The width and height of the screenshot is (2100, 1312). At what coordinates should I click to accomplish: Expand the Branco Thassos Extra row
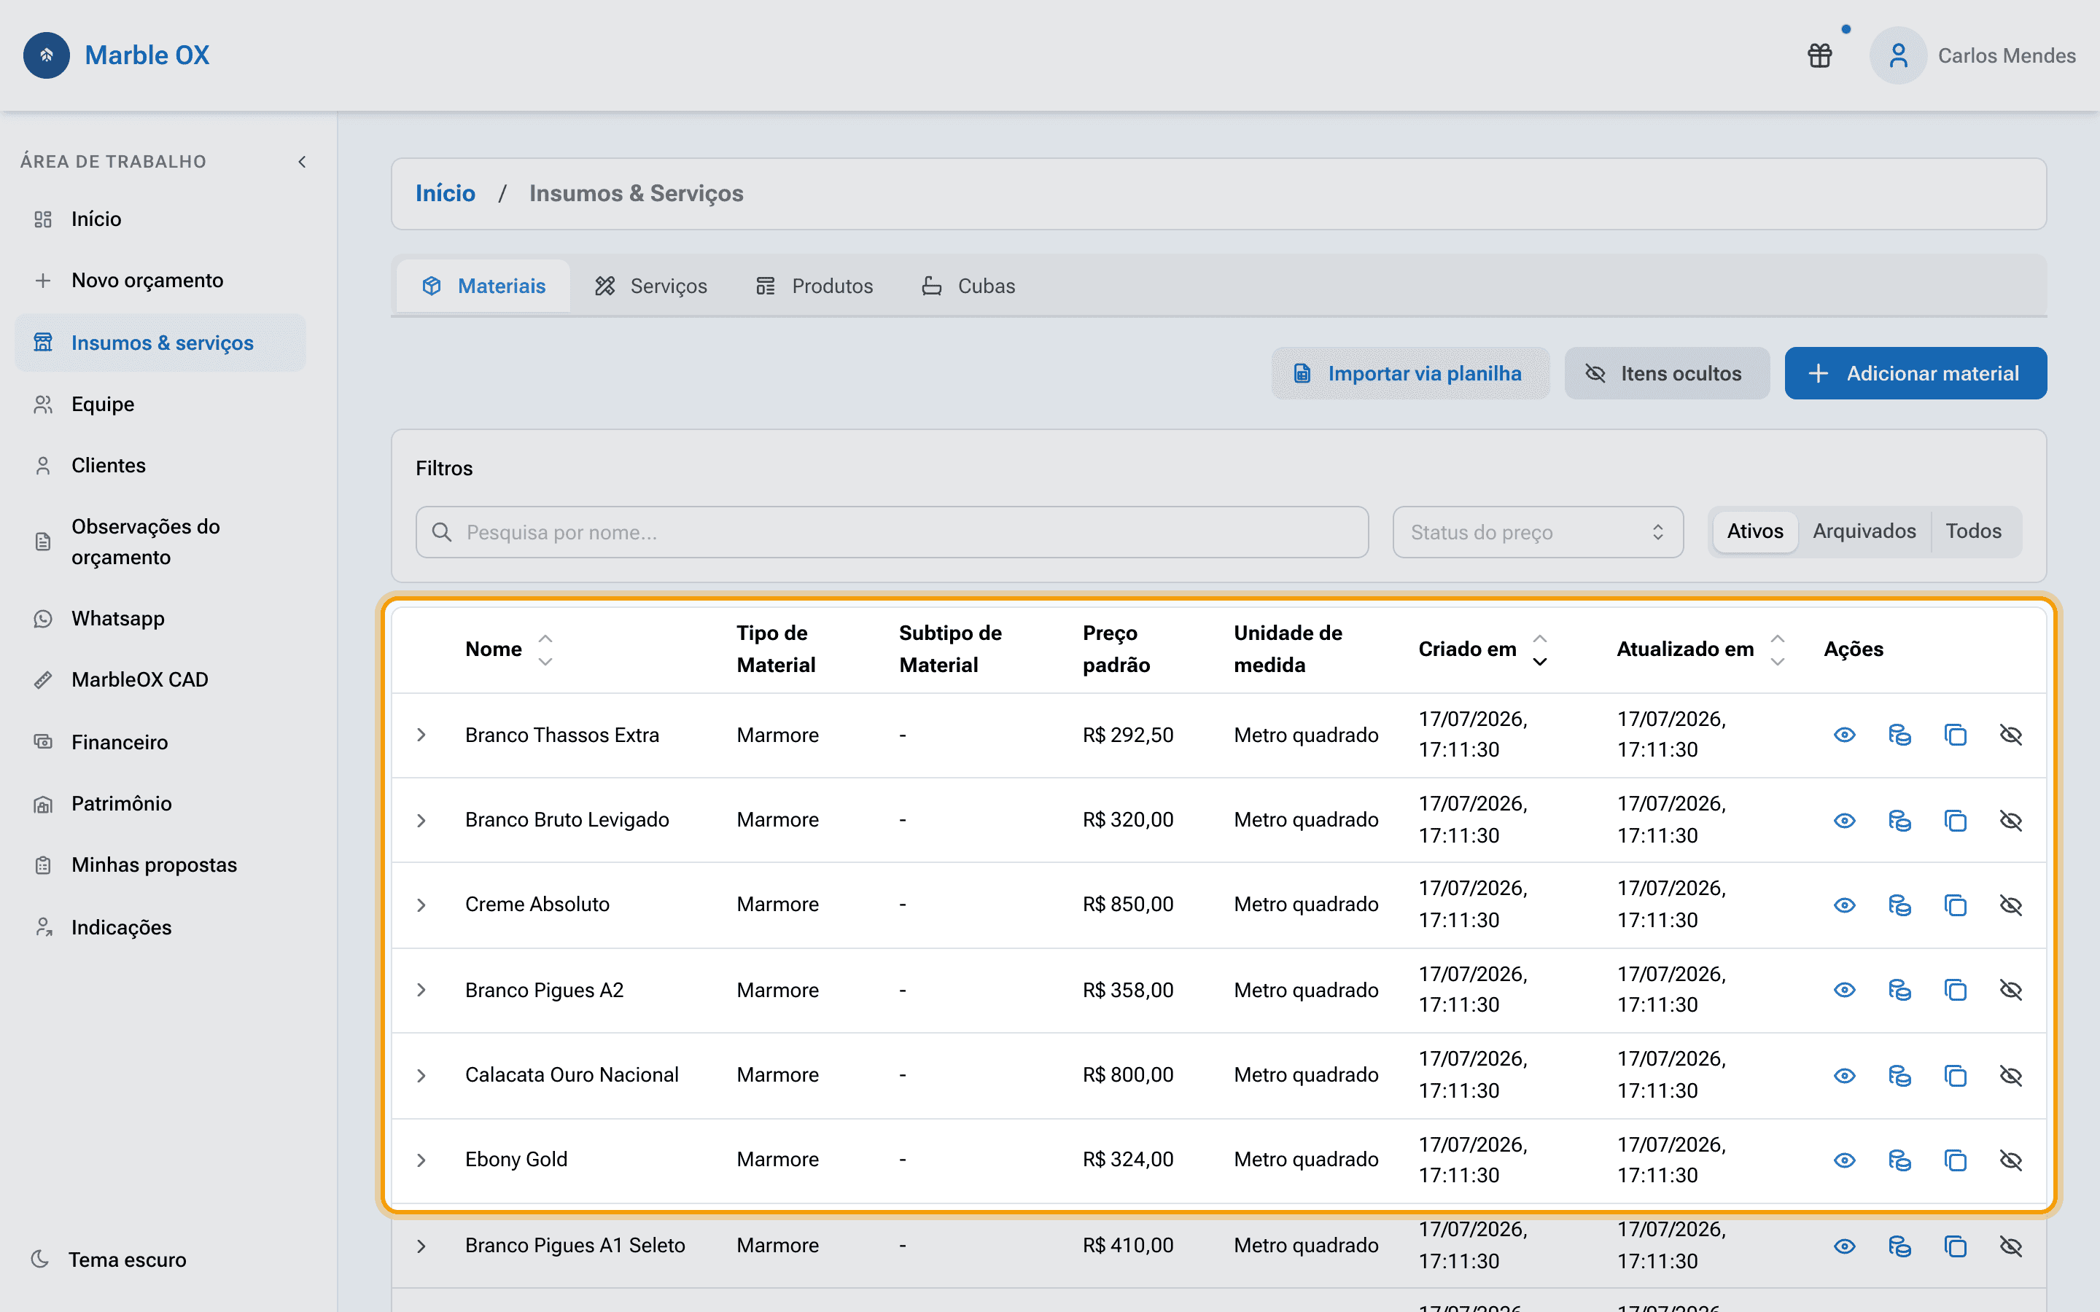click(421, 735)
